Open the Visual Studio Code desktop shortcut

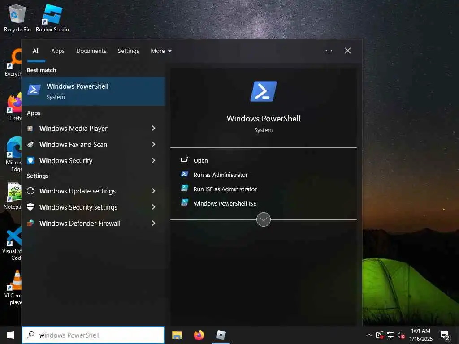[12, 243]
